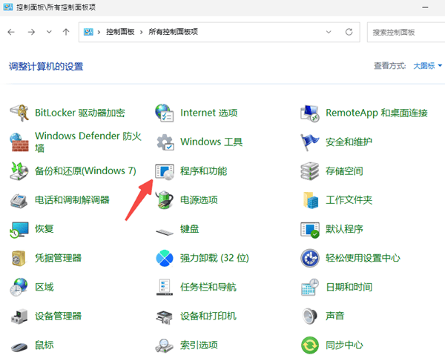
Task: Click the 控制面板 breadcrumb
Action: tap(120, 32)
